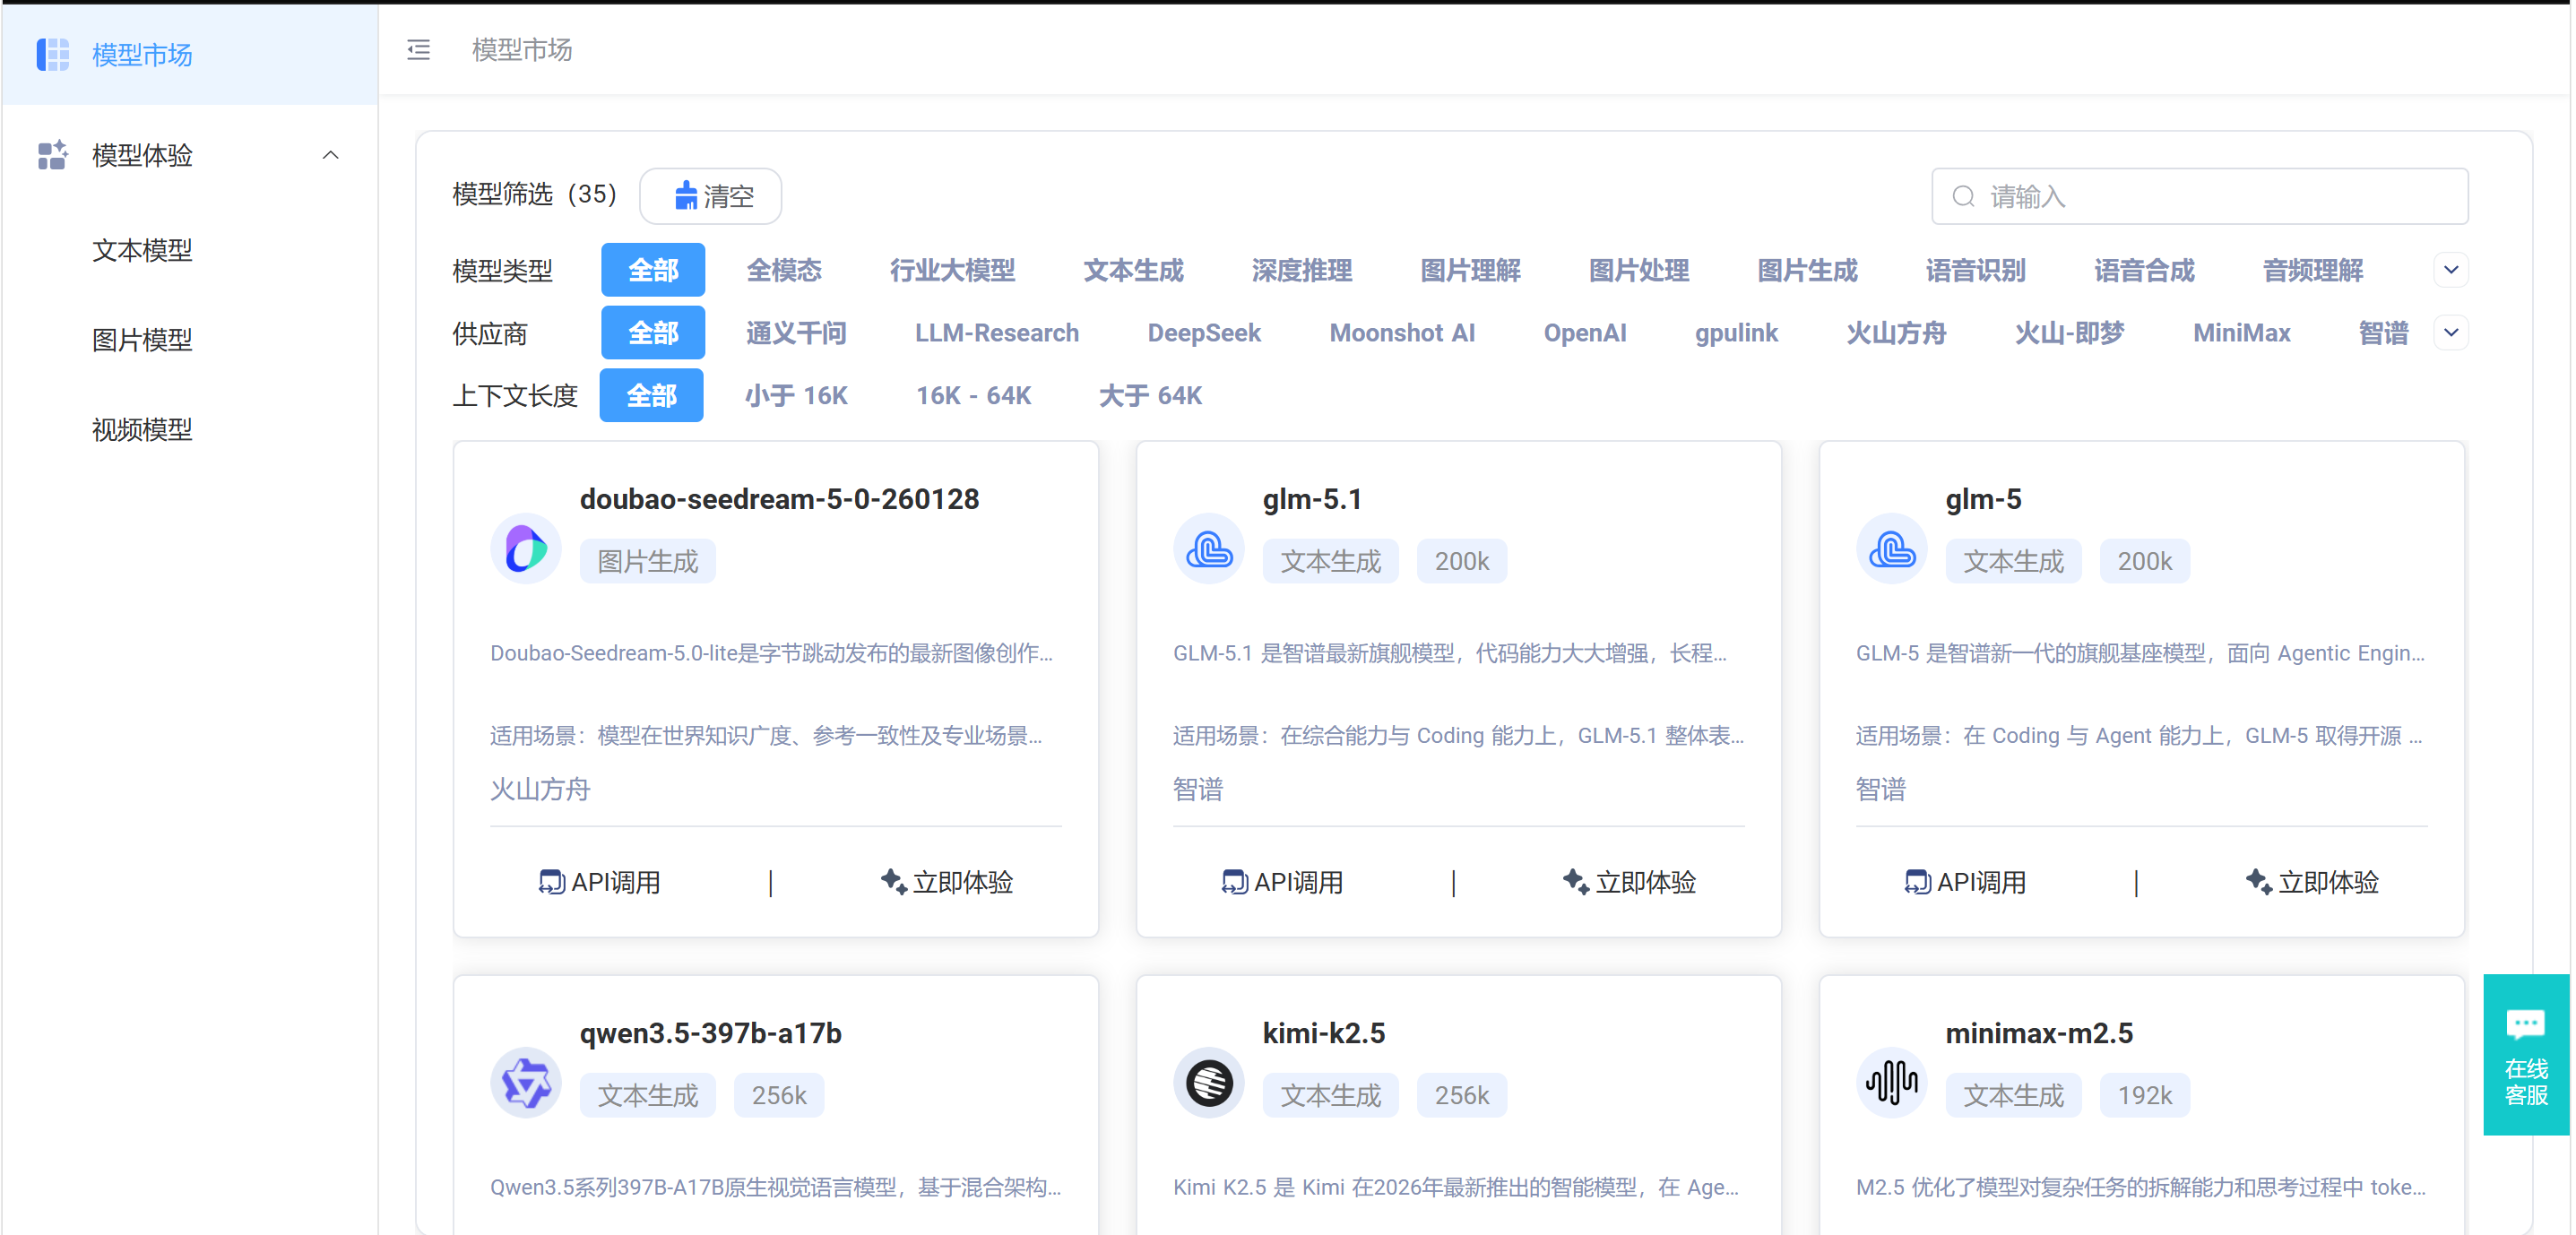Image resolution: width=2576 pixels, height=1235 pixels.
Task: Click API调用 on the doubao-seedream card
Action: (599, 882)
